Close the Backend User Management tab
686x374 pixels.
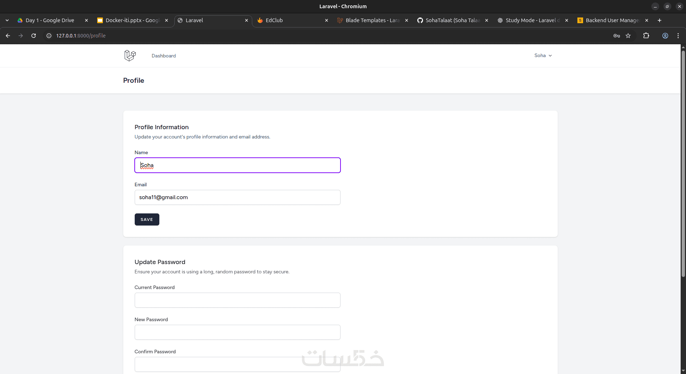[647, 20]
